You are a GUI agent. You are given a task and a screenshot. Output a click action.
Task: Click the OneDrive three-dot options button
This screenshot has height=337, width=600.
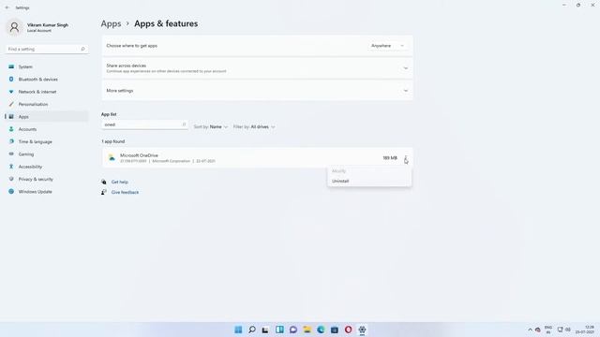pyautogui.click(x=406, y=158)
